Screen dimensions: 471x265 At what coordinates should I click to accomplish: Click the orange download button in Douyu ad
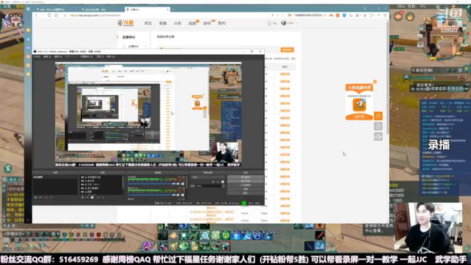(359, 117)
